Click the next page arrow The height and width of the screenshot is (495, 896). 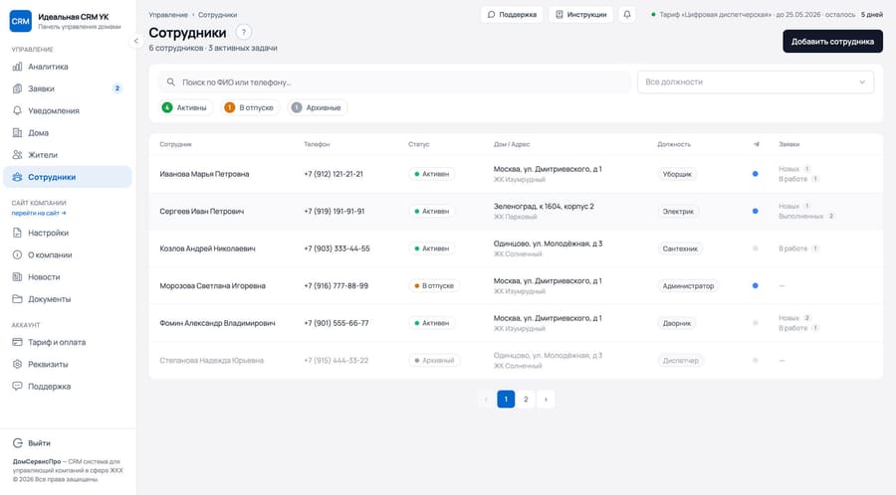coord(546,400)
